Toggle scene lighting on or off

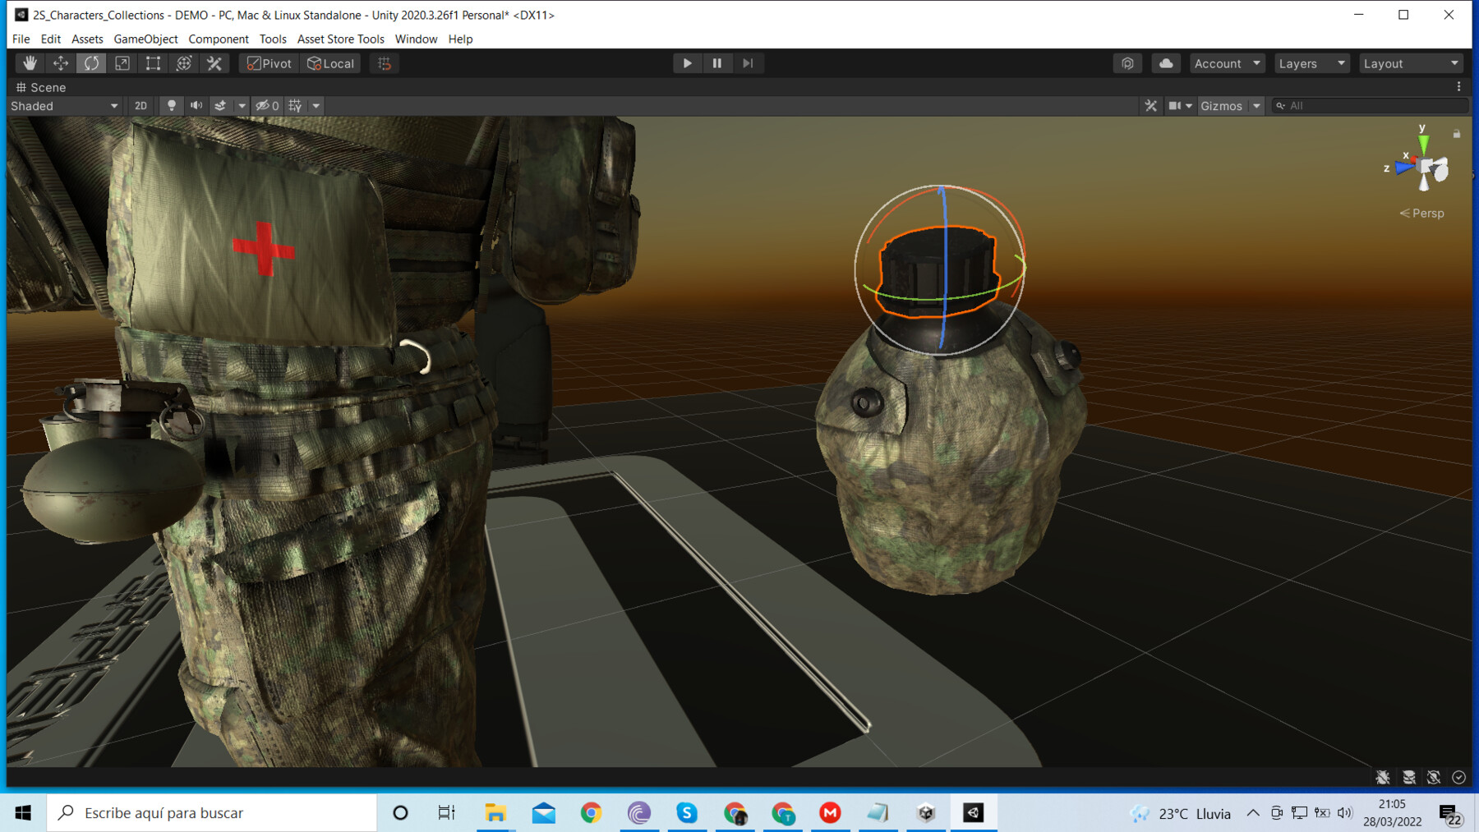click(x=171, y=106)
